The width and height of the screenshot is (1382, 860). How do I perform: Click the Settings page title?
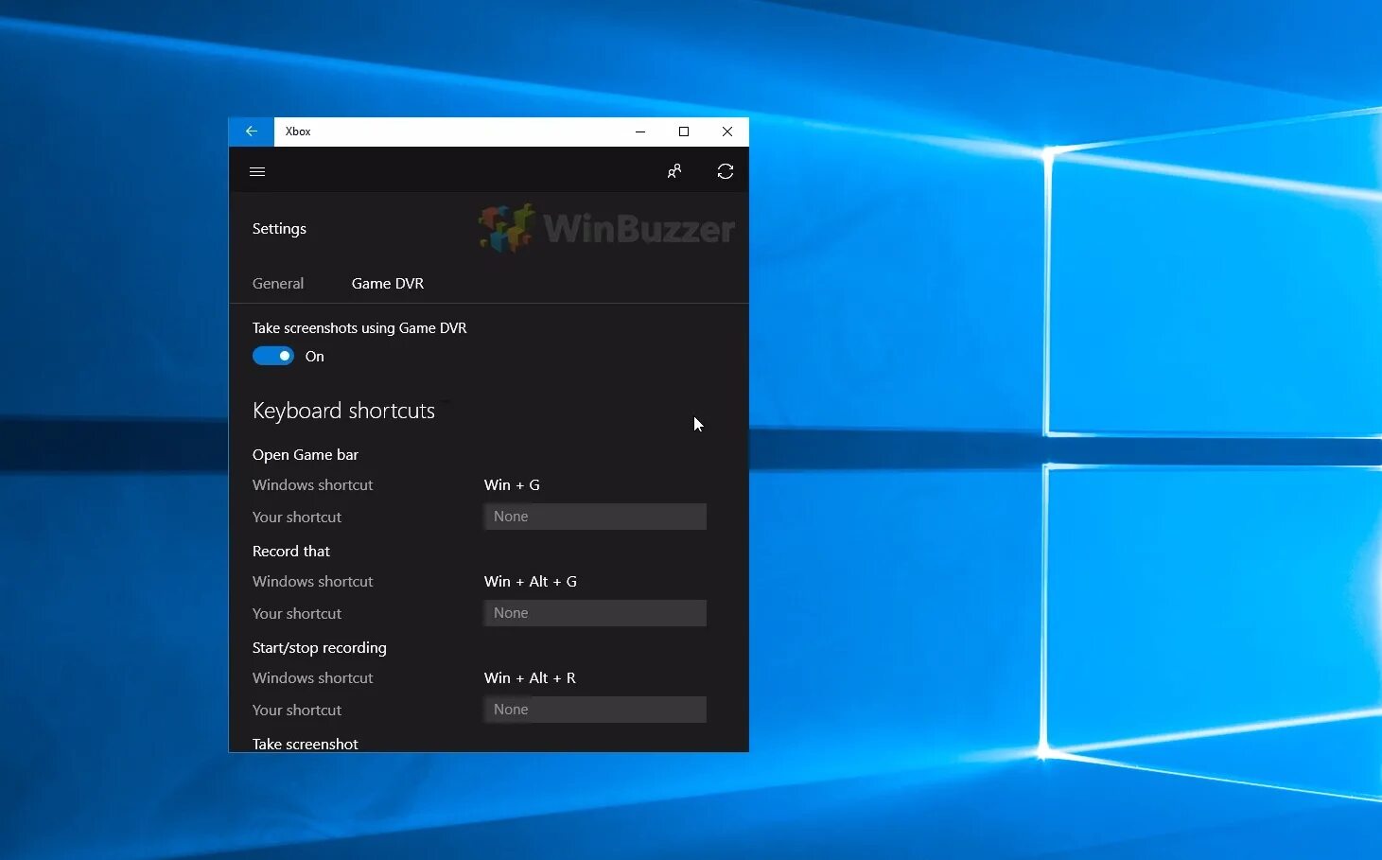(279, 229)
